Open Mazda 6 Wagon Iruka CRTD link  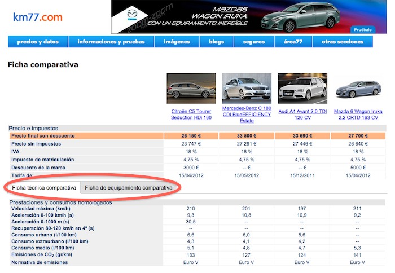click(x=358, y=115)
